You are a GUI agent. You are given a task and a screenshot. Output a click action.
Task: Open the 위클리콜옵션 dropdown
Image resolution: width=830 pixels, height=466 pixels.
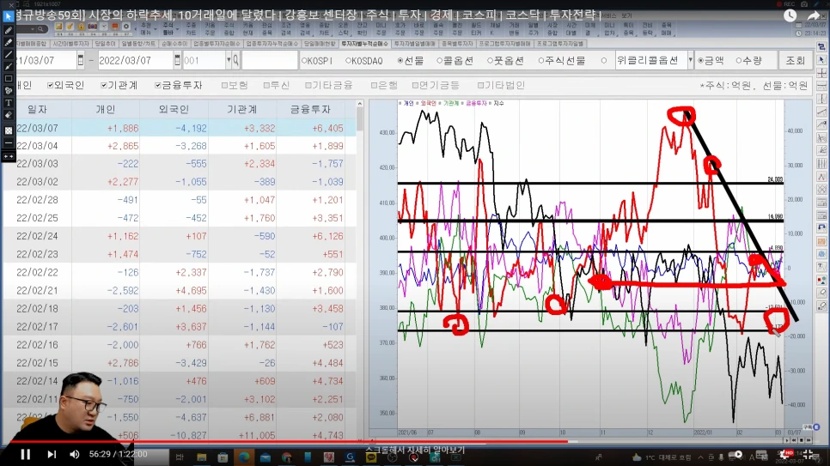click(x=690, y=60)
